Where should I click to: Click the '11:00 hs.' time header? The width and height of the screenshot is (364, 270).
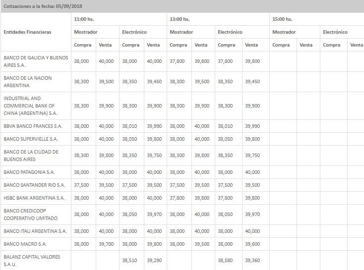click(x=84, y=19)
